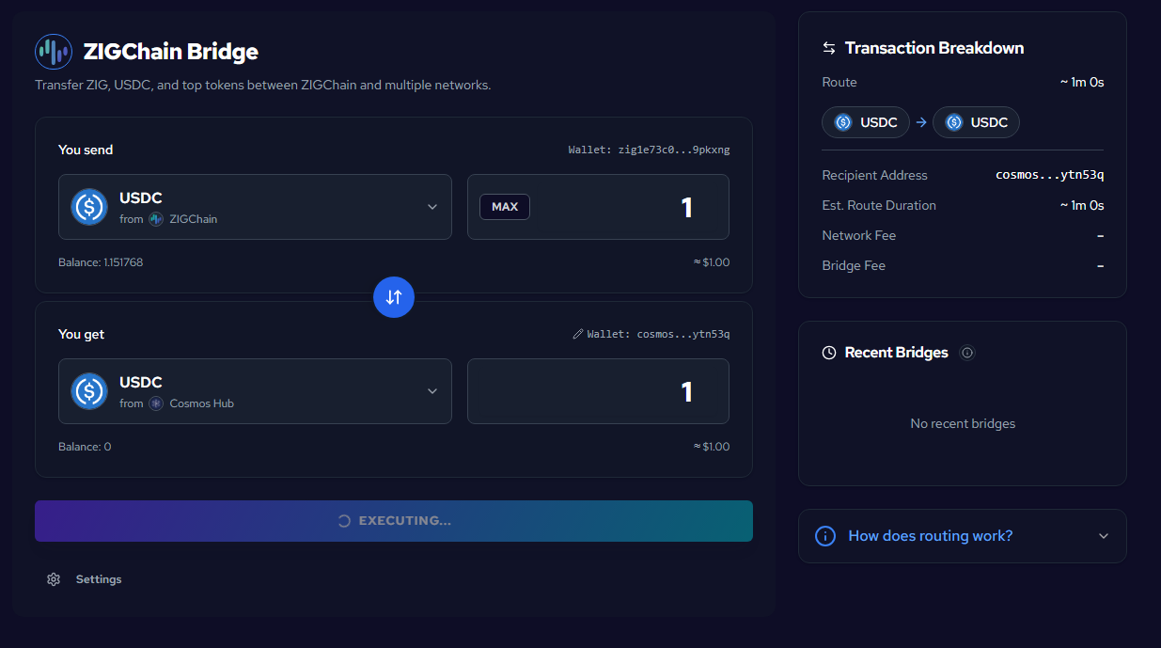Image resolution: width=1161 pixels, height=648 pixels.
Task: Open the Settings link
Action: (99, 579)
